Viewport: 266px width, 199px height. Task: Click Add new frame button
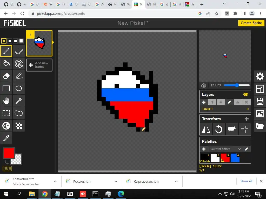click(x=39, y=65)
